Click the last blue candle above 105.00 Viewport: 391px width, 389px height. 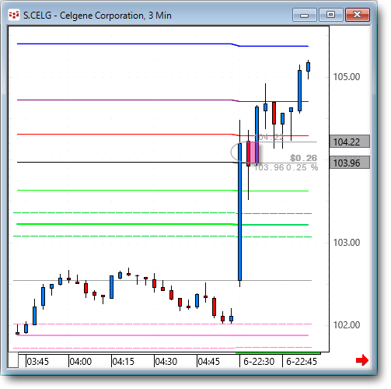[x=308, y=67]
